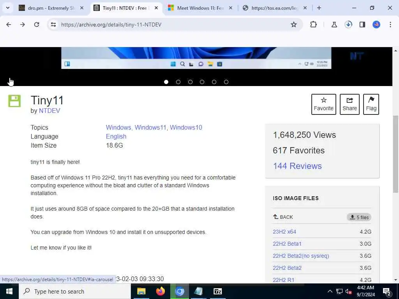Favorite this item with the star button

coord(324,104)
